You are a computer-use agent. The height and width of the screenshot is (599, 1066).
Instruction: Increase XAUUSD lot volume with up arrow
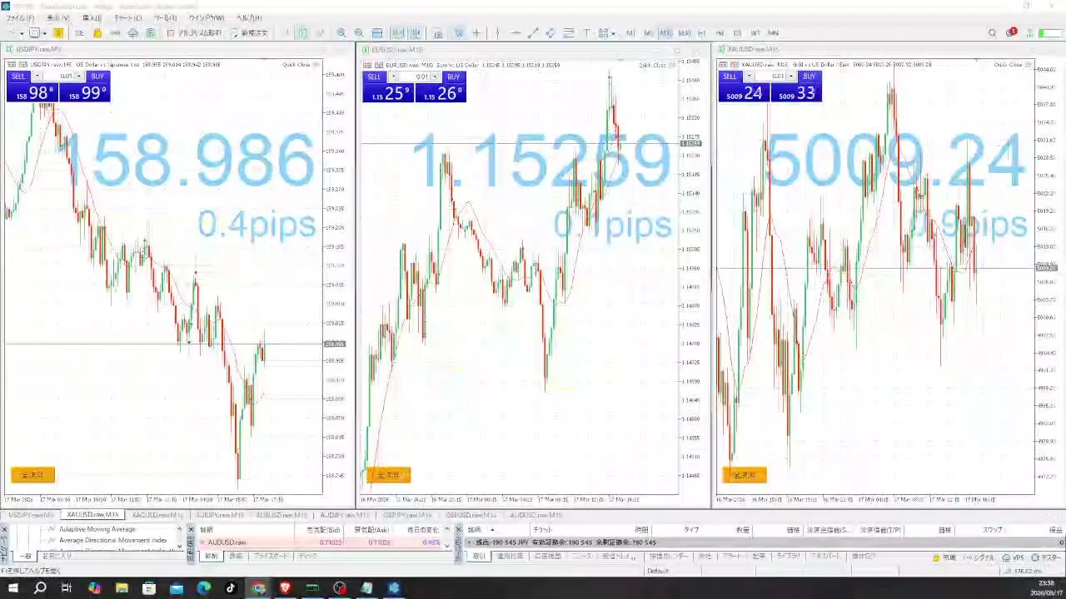click(x=791, y=77)
